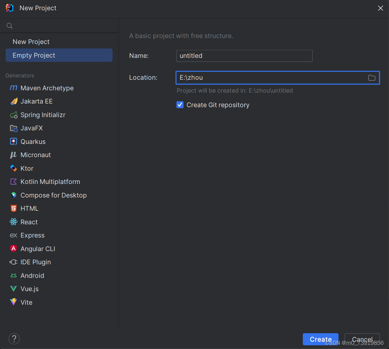Screen dimensions: 389x349
Task: Close the New Project dialog
Action: pos(380,8)
